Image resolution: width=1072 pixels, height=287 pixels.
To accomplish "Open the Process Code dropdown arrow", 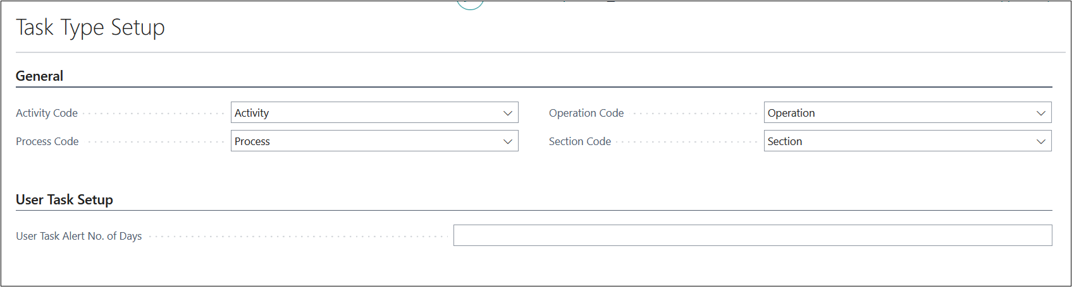I will pos(507,142).
